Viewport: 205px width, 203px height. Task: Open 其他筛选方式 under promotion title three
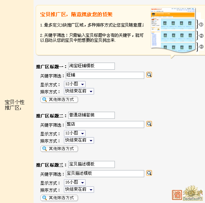(59, 198)
